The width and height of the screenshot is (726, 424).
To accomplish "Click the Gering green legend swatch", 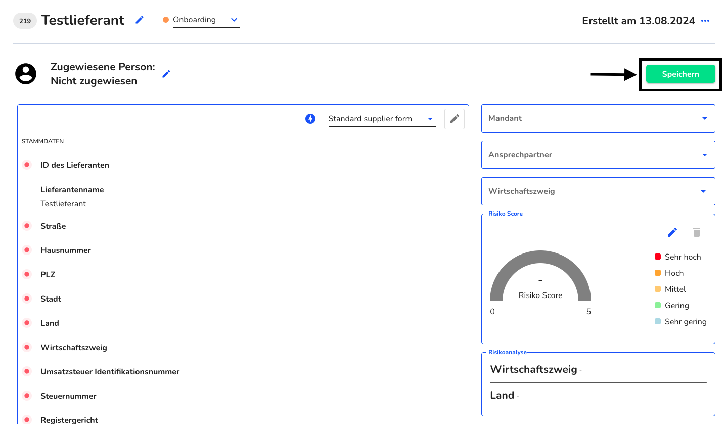I will coord(658,305).
